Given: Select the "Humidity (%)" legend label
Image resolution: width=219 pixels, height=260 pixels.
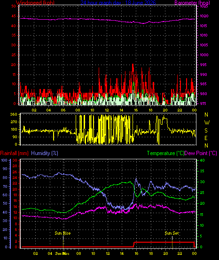Looking at the screenshot, I should pyautogui.click(x=45, y=153).
